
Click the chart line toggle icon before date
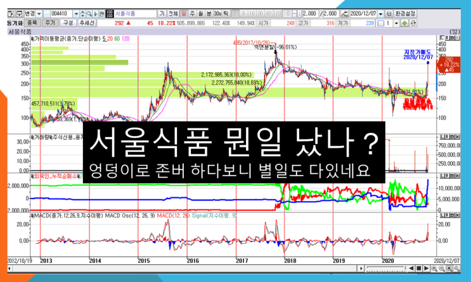[345, 14]
